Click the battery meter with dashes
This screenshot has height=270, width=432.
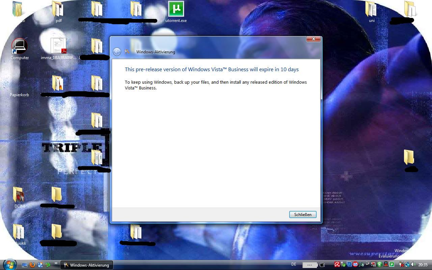tap(310, 265)
